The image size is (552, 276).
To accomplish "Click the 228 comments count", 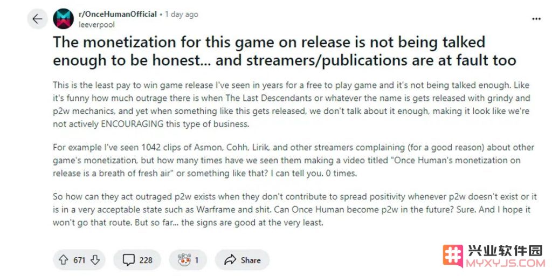I will [146, 260].
